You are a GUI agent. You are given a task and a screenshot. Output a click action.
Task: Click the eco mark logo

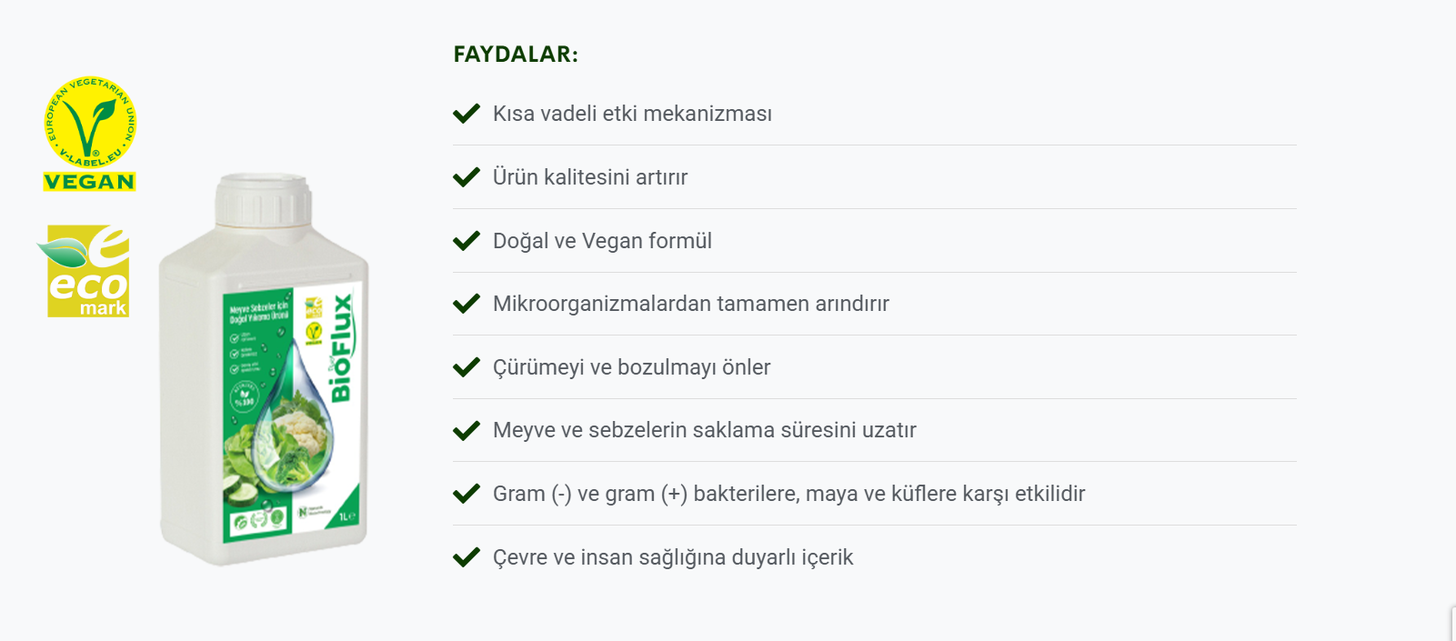coord(85,271)
